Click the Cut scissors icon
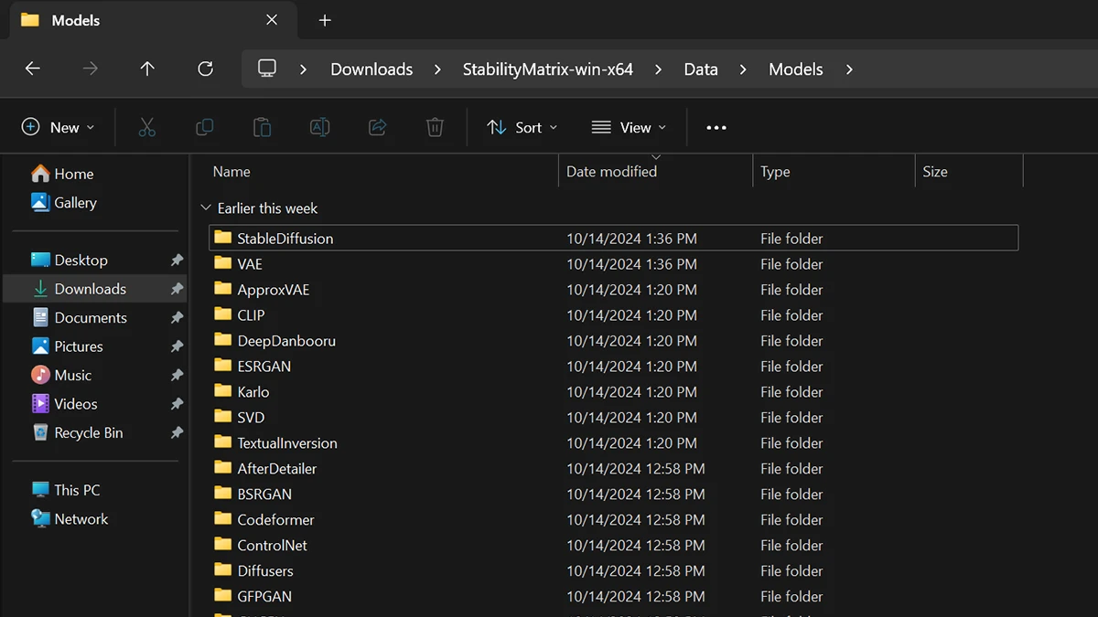Viewport: 1098px width, 617px height. pos(147,128)
